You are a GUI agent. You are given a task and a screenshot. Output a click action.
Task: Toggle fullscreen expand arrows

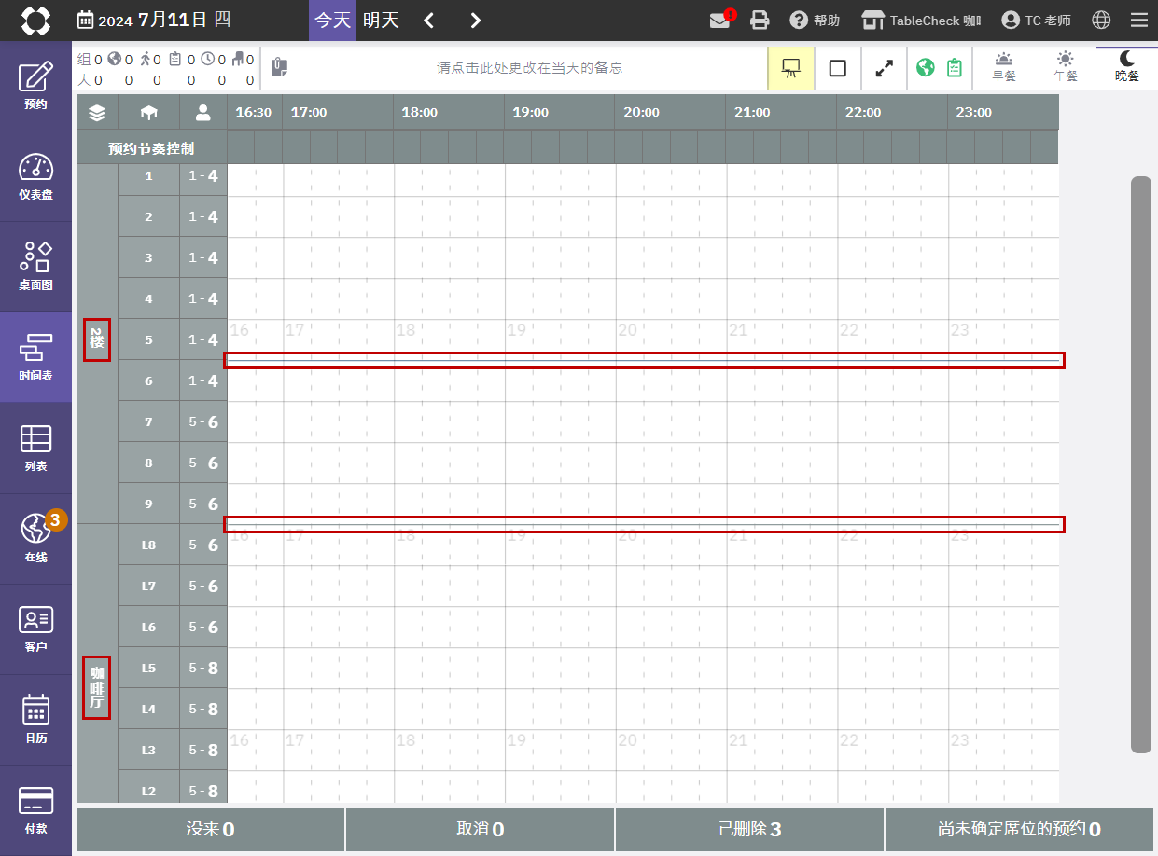[884, 68]
